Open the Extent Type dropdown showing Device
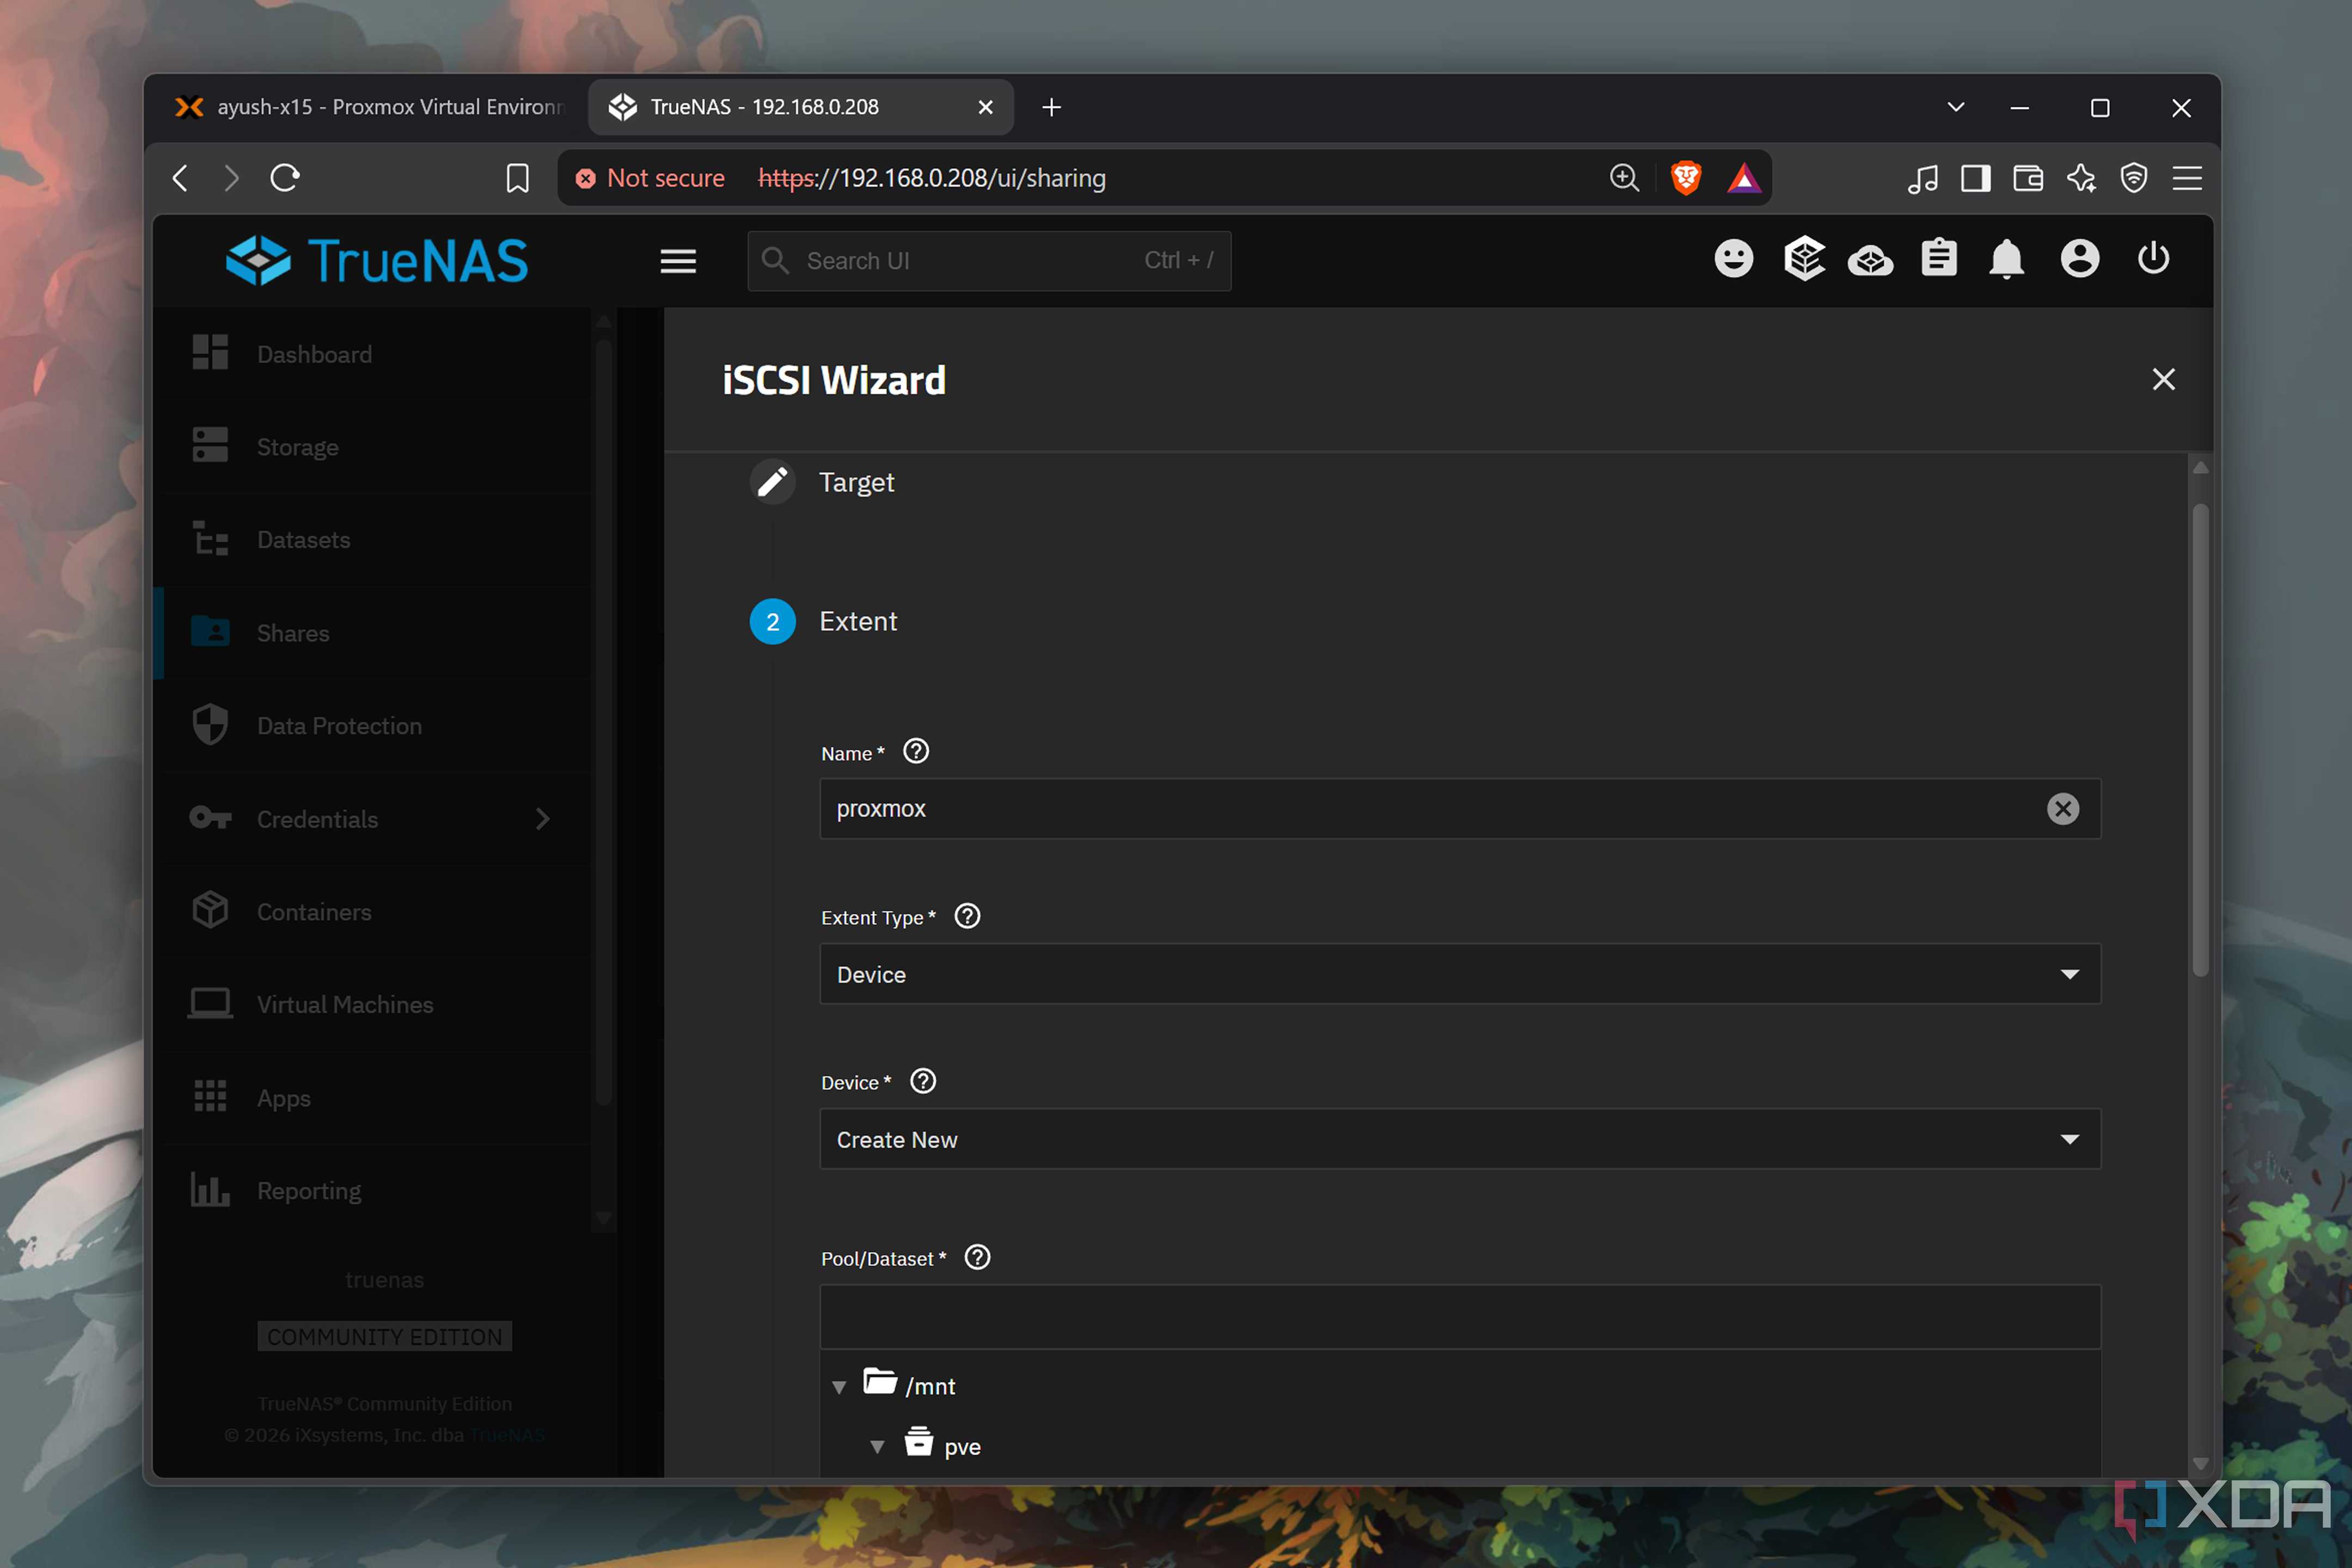 [x=1460, y=974]
